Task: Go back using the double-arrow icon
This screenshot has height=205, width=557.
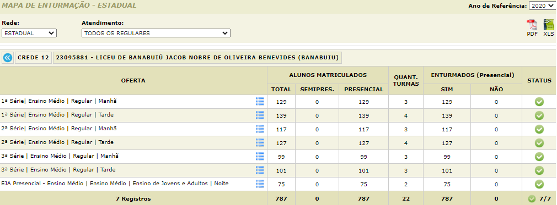Action: pyautogui.click(x=8, y=58)
